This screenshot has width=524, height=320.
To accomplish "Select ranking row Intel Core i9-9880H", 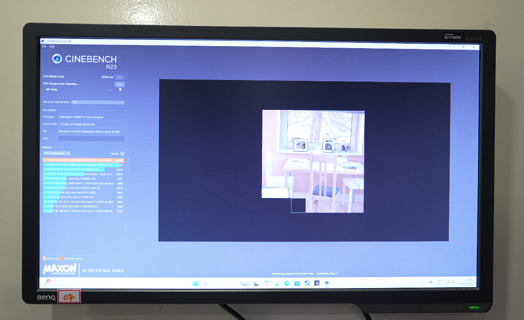I will pos(84,179).
